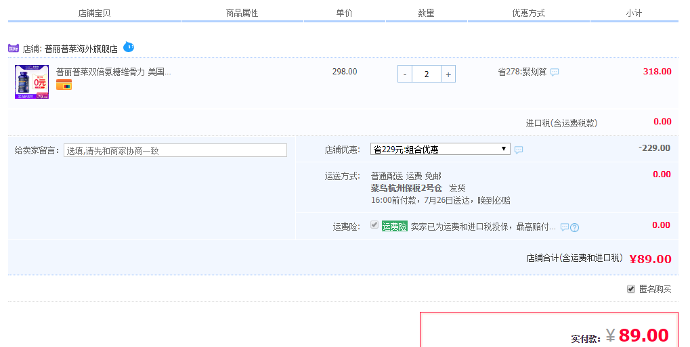The width and height of the screenshot is (690, 347).
Task: Toggle the 运费险 checkbox
Action: click(x=374, y=225)
